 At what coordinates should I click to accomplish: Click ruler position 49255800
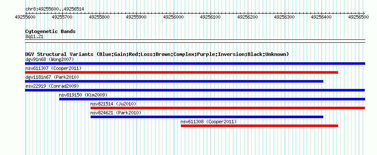click(x=100, y=17)
